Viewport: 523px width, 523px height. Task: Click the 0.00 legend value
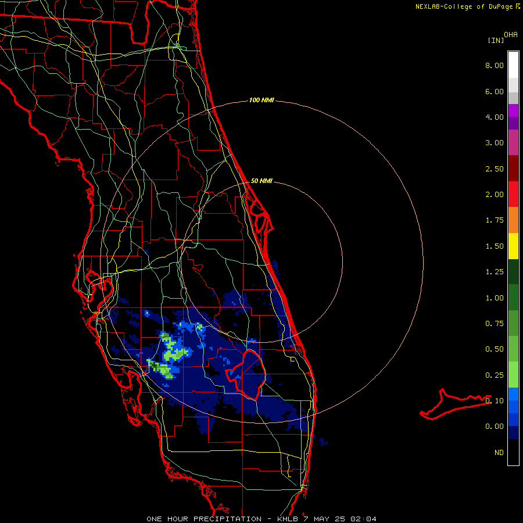(495, 427)
